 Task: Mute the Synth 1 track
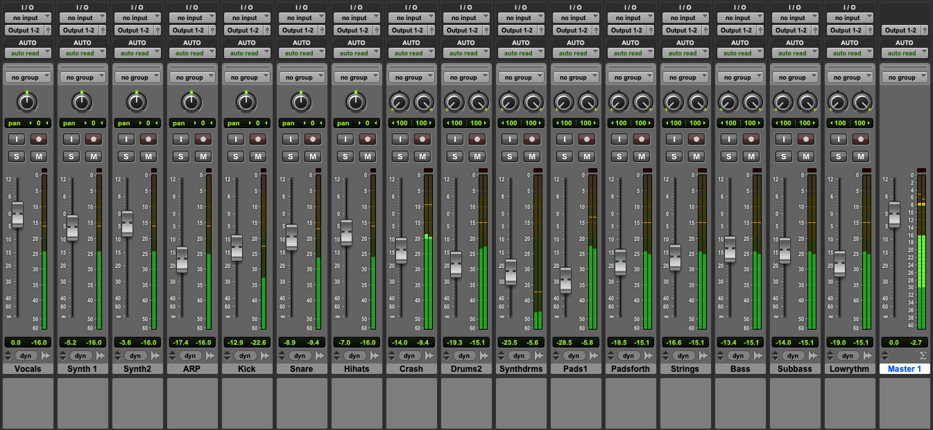[x=94, y=156]
